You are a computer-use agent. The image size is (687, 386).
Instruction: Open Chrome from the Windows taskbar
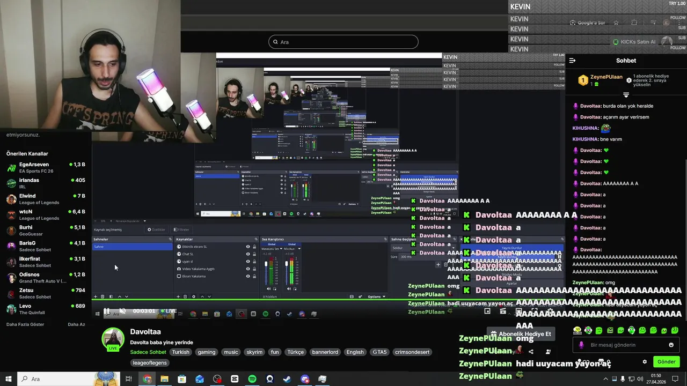(147, 379)
